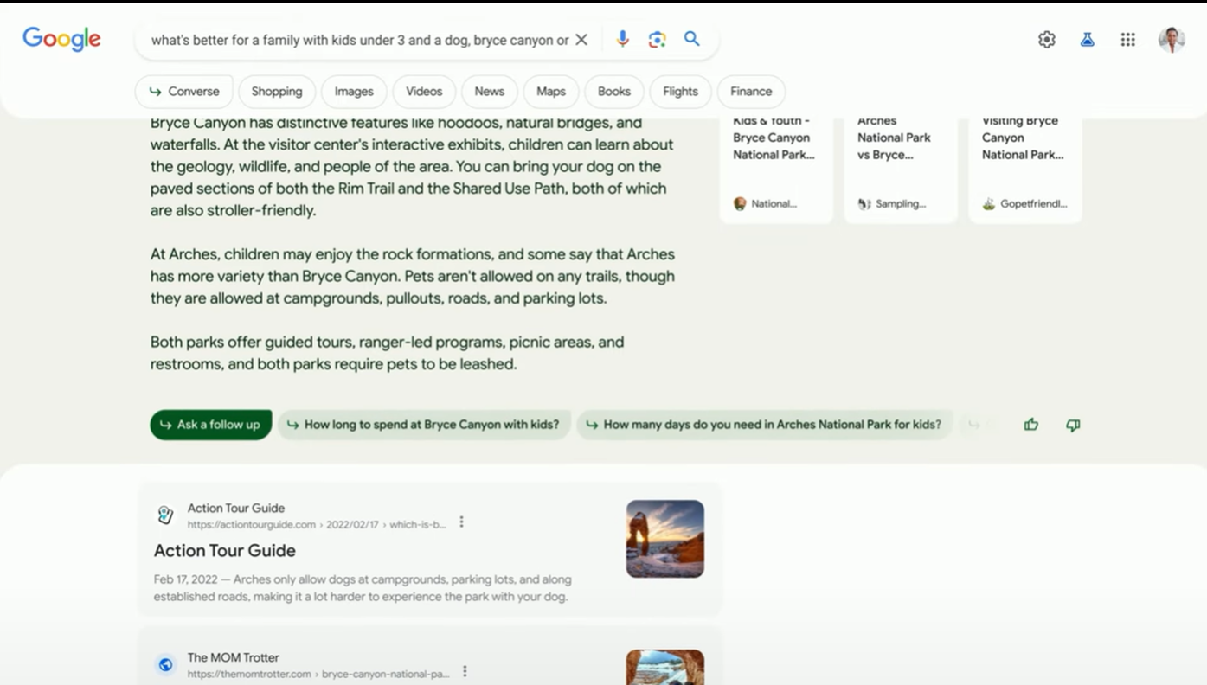Viewport: 1207px width, 685px height.
Task: Select the text "At Arches, children may enjoy" paragraph
Action: [413, 277]
